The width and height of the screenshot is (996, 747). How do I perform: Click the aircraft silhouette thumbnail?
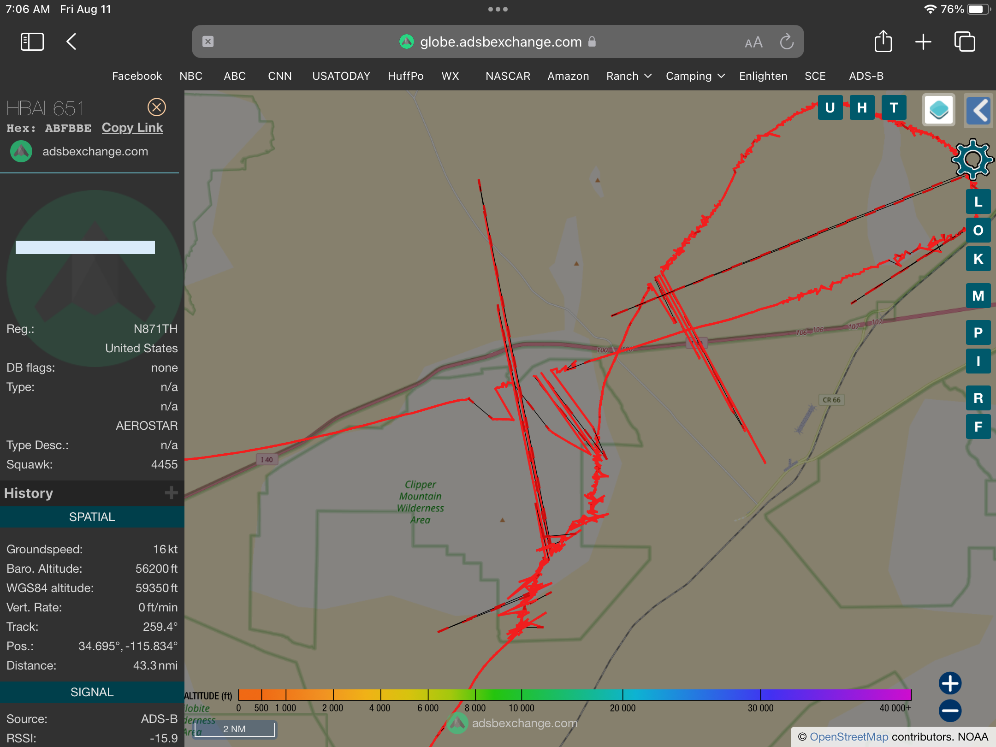pyautogui.click(x=95, y=279)
